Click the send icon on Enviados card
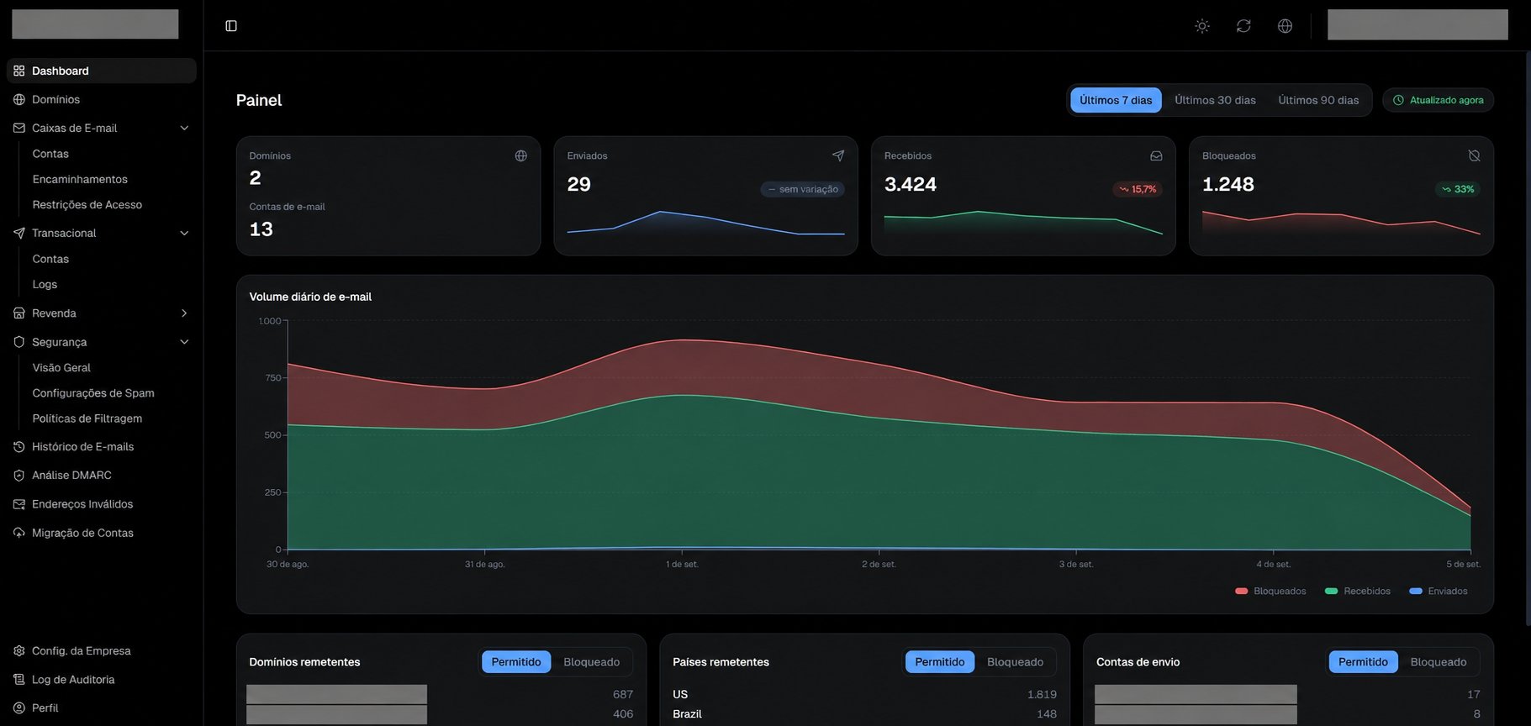 pyautogui.click(x=838, y=155)
